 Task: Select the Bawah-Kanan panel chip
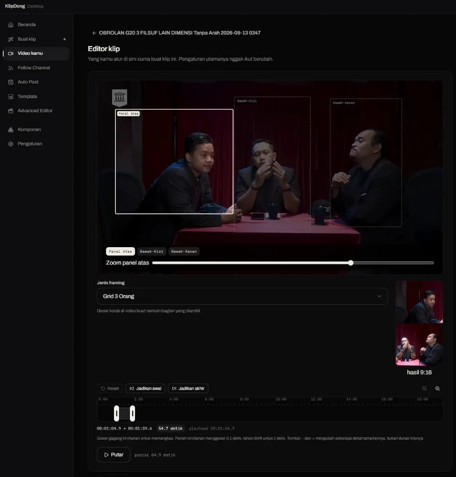(x=184, y=251)
